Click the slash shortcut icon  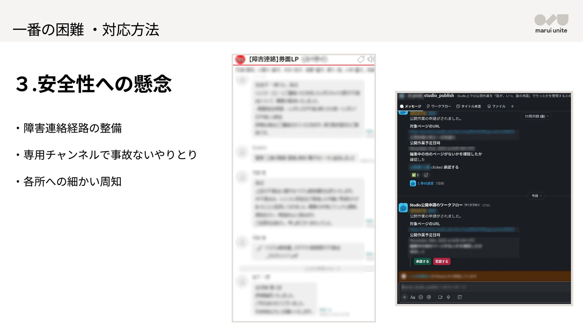[460, 297]
